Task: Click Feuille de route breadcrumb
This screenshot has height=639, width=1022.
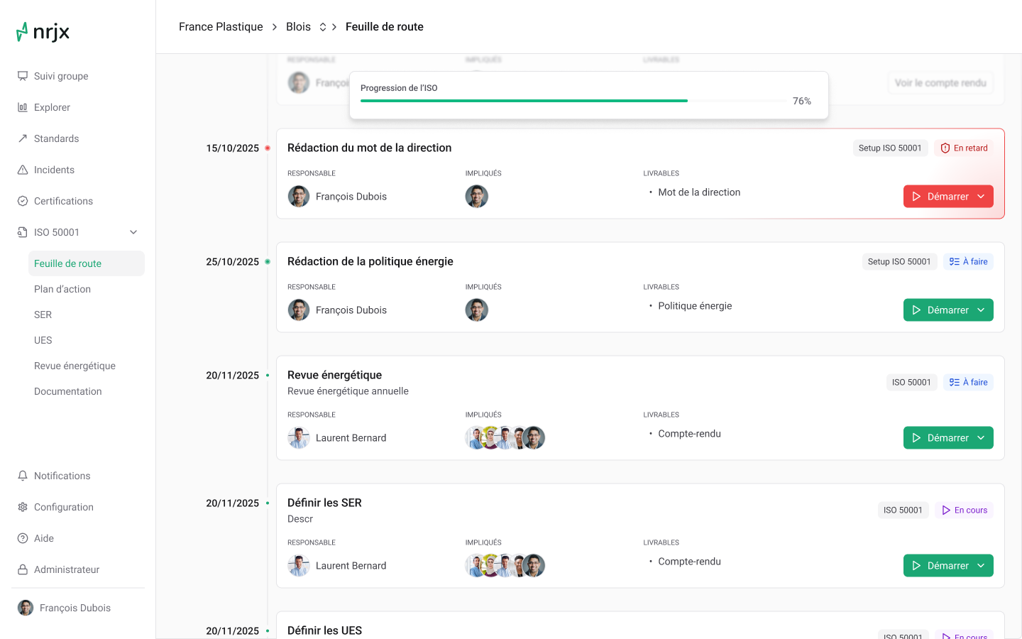Action: (x=385, y=27)
